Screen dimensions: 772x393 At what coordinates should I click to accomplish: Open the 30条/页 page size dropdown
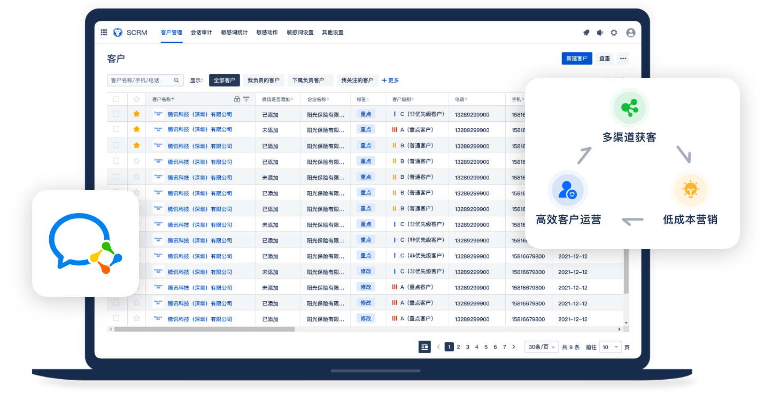tap(541, 347)
